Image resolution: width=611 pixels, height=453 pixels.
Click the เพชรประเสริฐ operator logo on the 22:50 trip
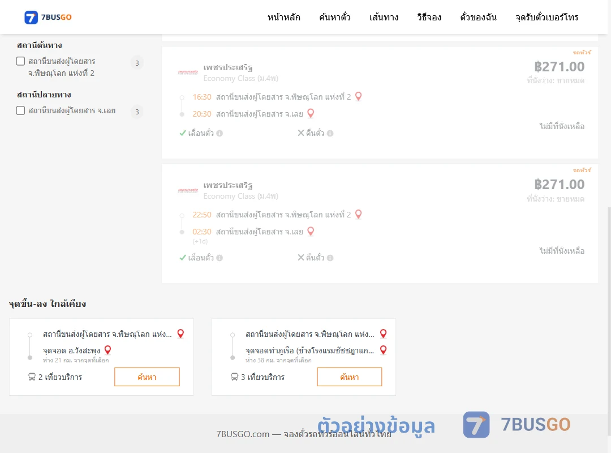coord(188,190)
